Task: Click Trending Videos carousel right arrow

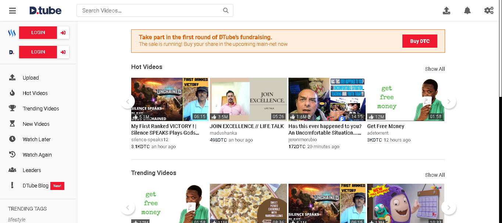Action: point(449,208)
